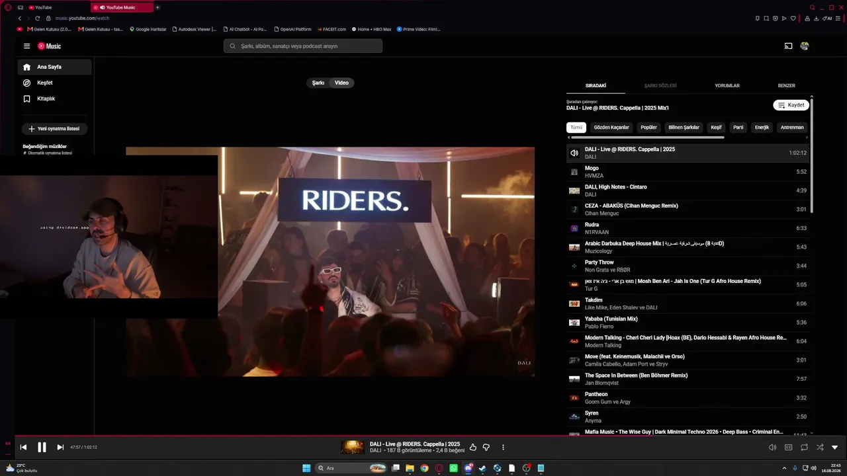
Task: Toggle shuffle mode
Action: point(820,448)
